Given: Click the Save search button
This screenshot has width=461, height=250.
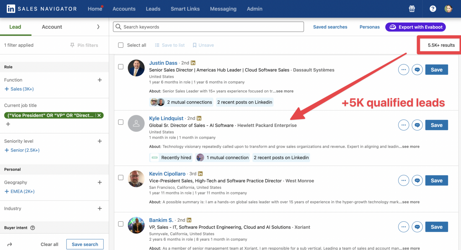Looking at the screenshot, I should tap(85, 244).
